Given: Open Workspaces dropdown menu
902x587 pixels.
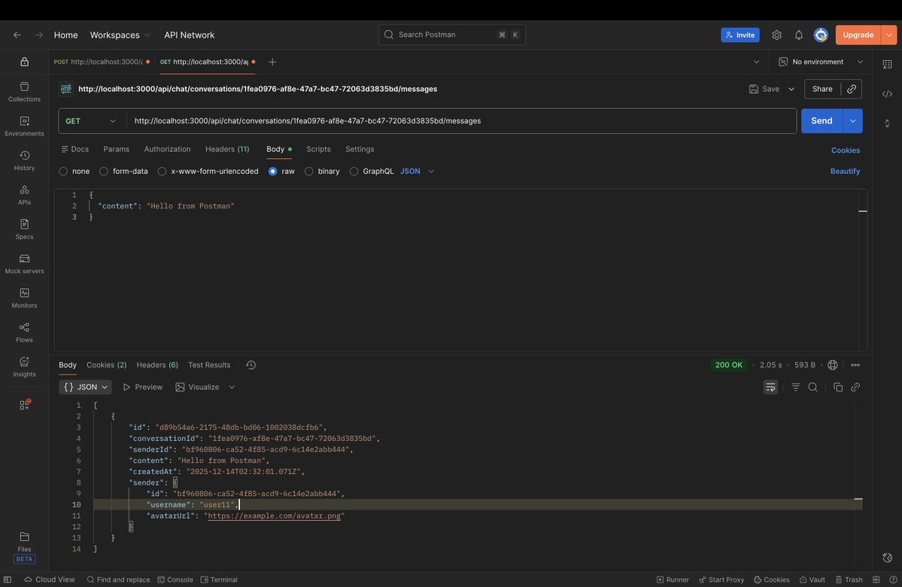Looking at the screenshot, I should pos(120,35).
